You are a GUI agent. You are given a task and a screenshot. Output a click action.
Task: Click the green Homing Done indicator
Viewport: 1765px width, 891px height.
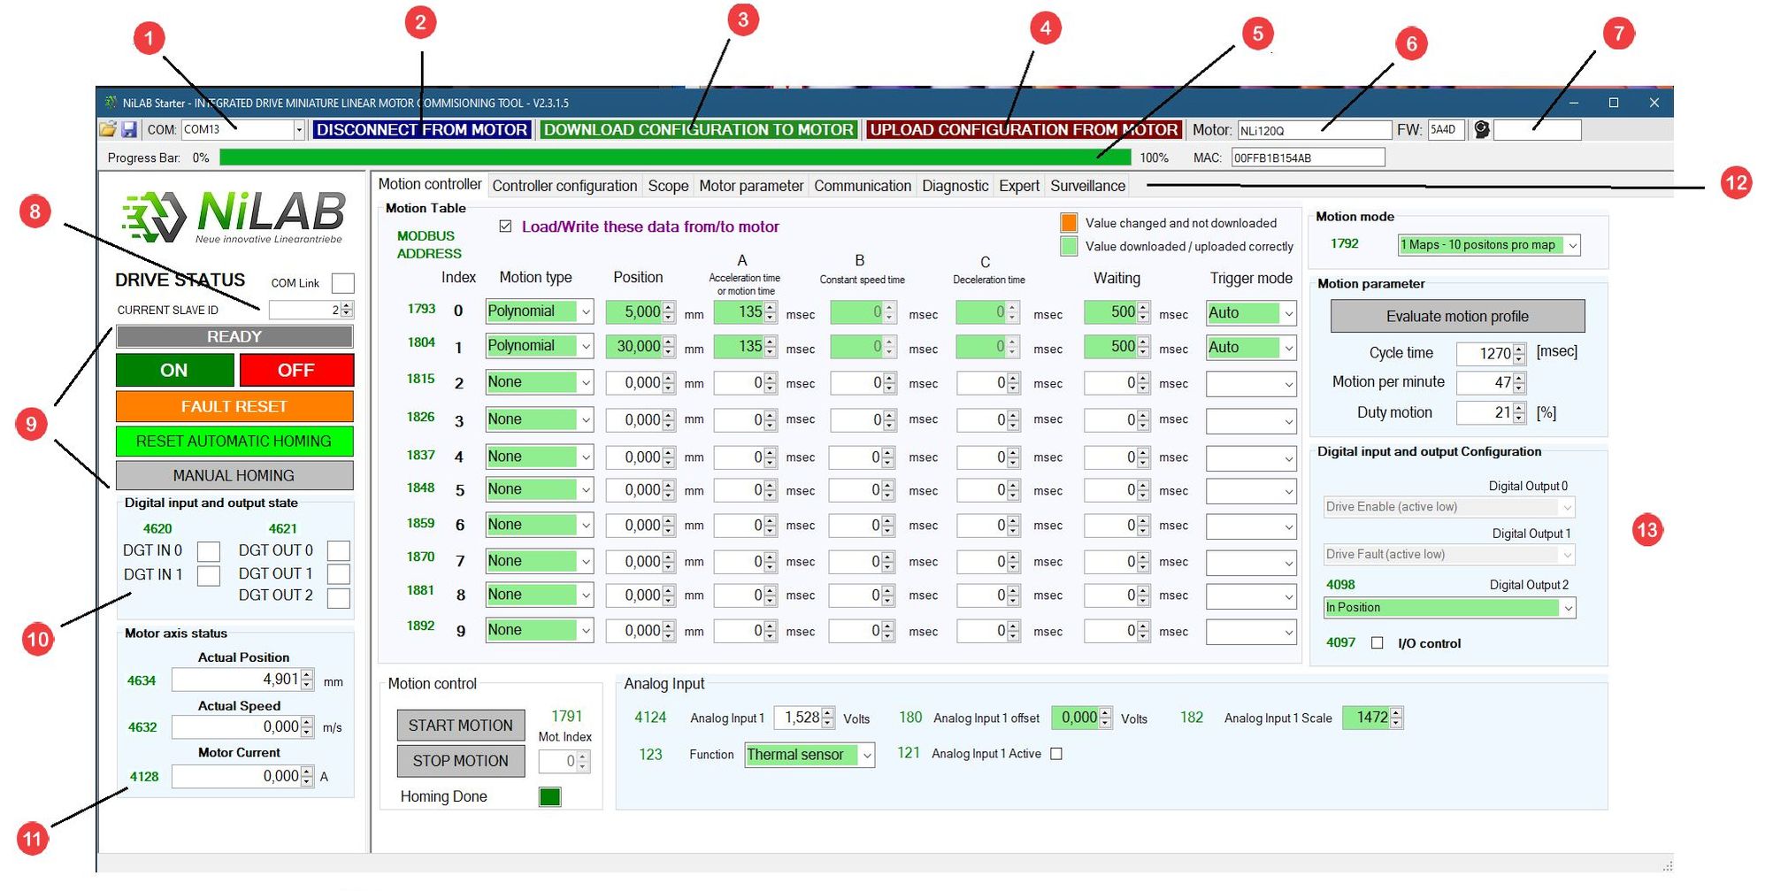pos(549,796)
